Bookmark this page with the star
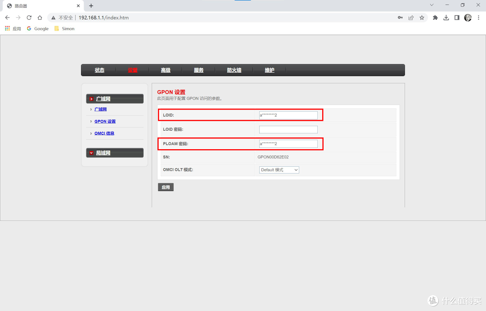The width and height of the screenshot is (486, 311). point(422,18)
